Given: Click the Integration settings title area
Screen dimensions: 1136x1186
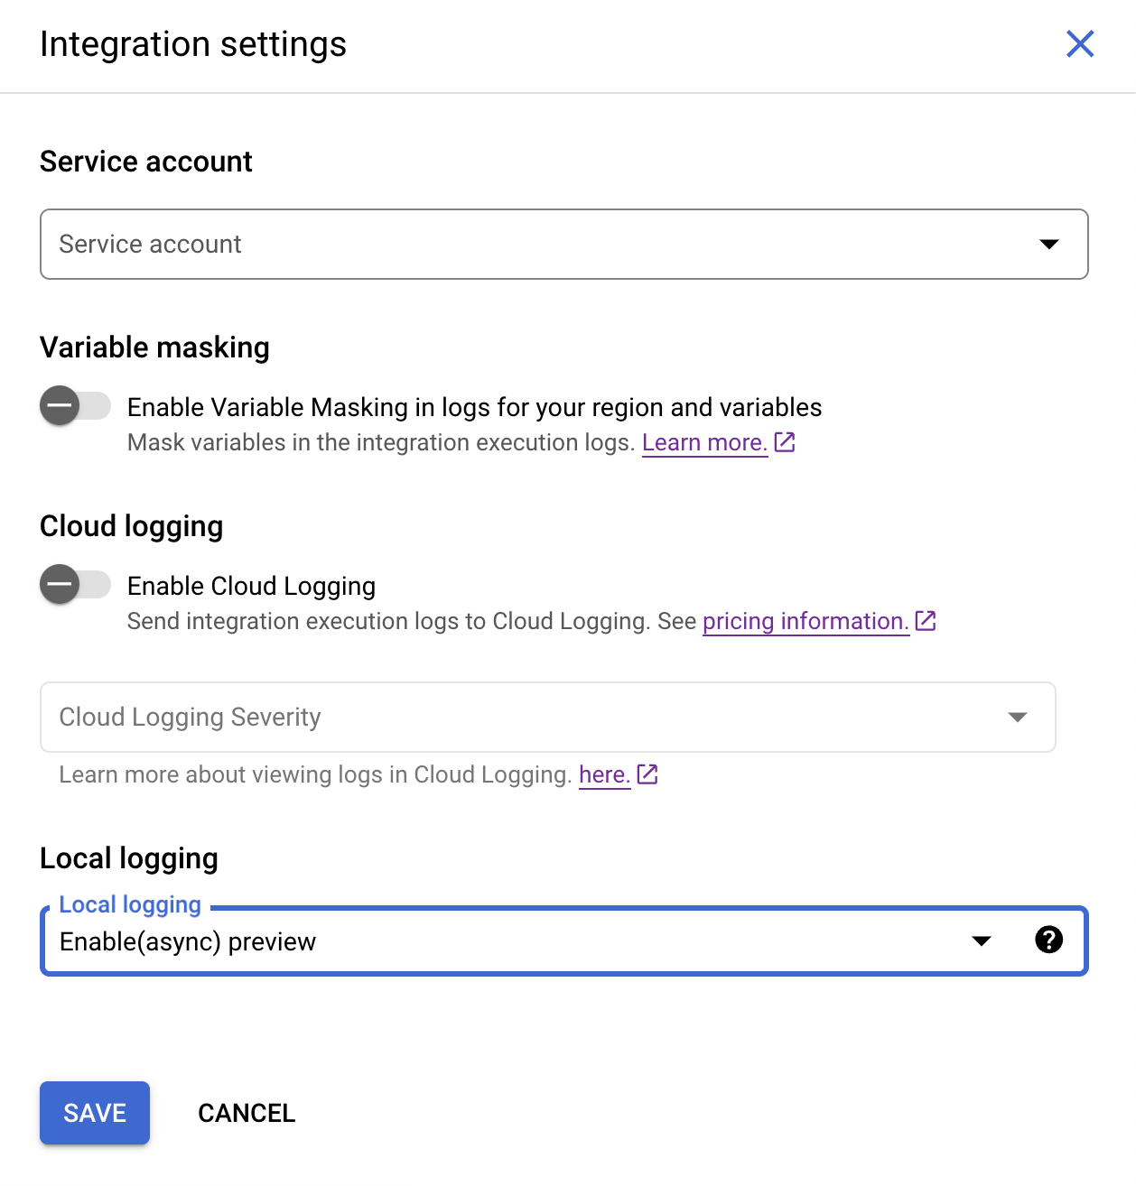Looking at the screenshot, I should click(x=192, y=43).
